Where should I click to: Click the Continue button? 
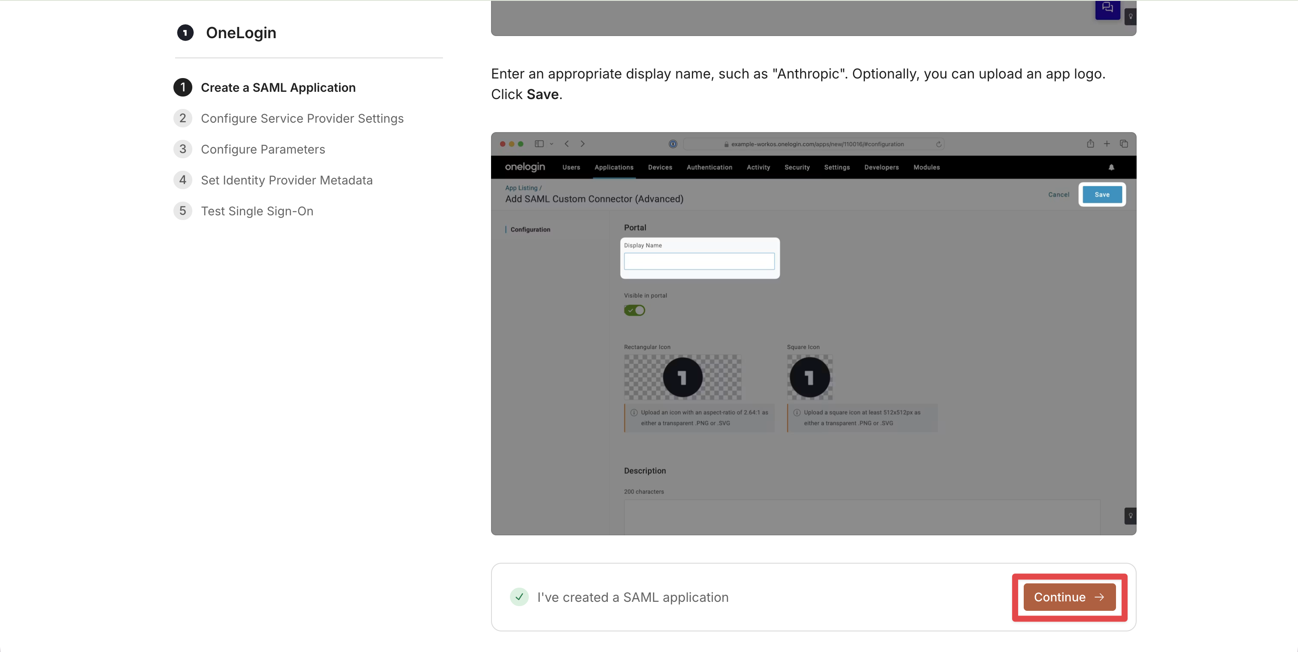1069,597
